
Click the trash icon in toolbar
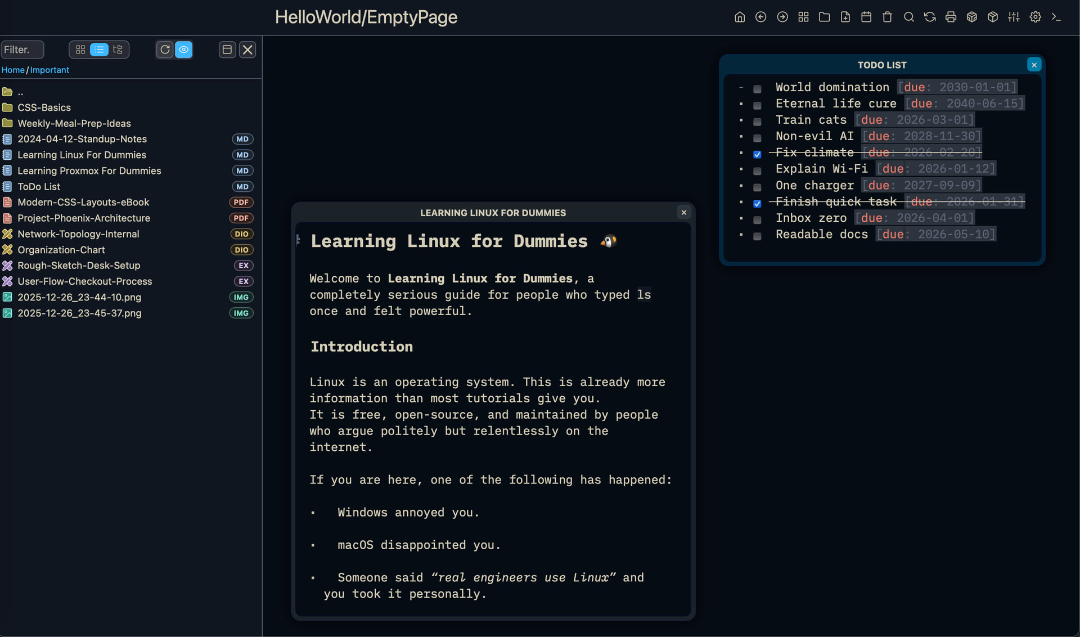point(887,17)
